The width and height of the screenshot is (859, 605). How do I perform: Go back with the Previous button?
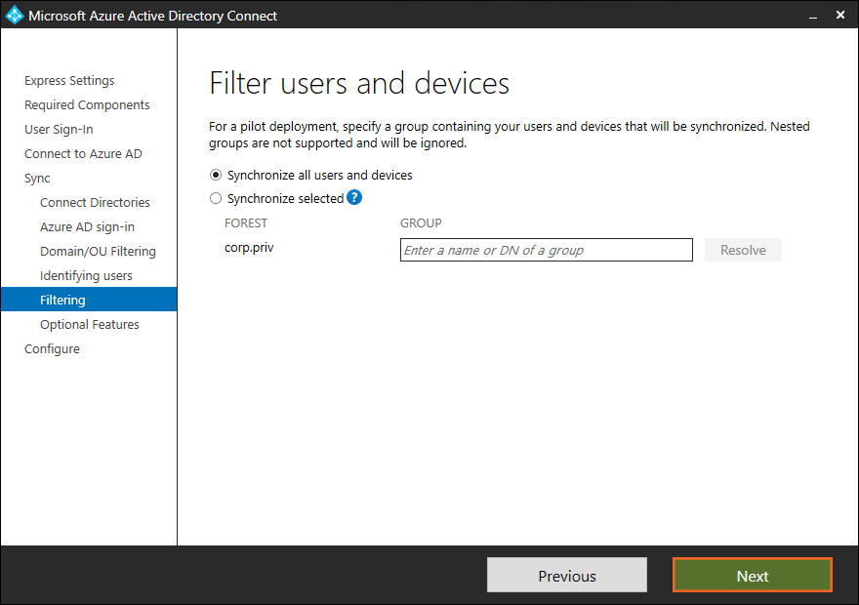tap(566, 576)
